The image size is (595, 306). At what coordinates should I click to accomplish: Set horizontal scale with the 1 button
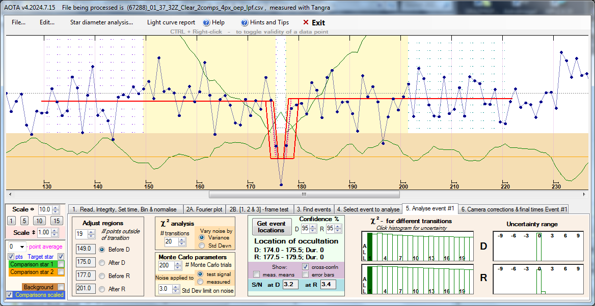coord(12,221)
